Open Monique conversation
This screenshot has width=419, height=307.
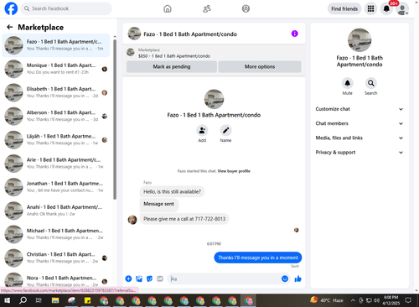(56, 69)
